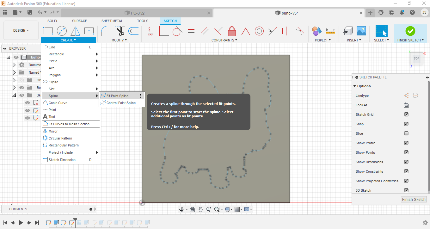Open the MODIFY dropdown
Screen dimensions: 430x229
tap(119, 40)
